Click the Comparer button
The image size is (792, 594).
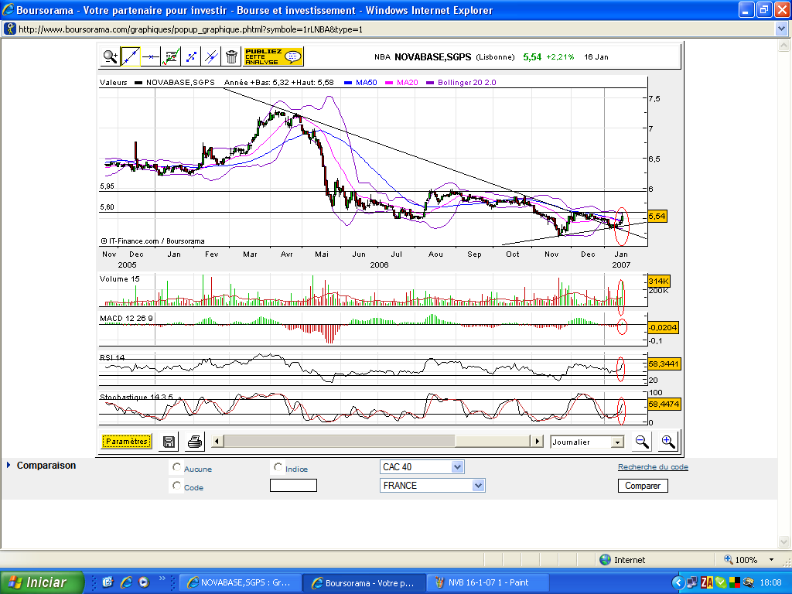(x=643, y=486)
